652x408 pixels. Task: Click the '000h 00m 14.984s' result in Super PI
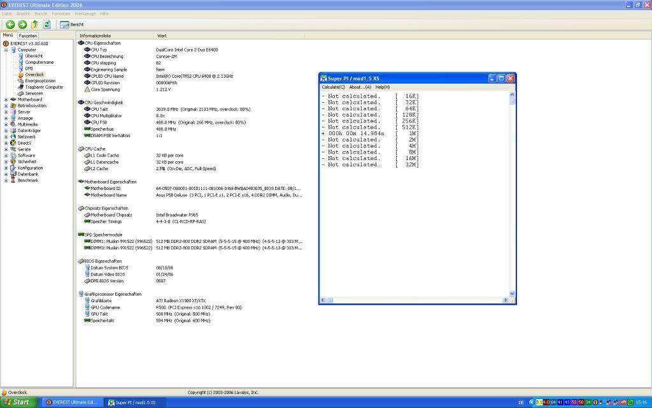pos(357,134)
